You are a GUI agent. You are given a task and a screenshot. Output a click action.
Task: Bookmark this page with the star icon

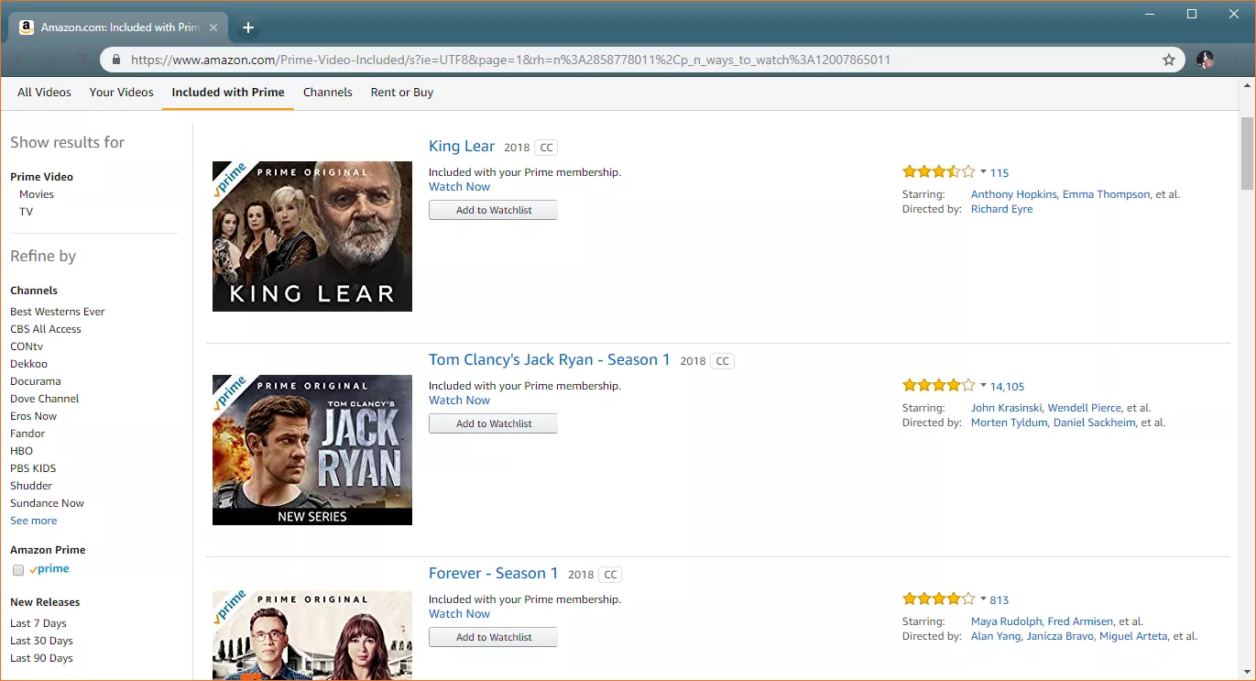[1169, 60]
